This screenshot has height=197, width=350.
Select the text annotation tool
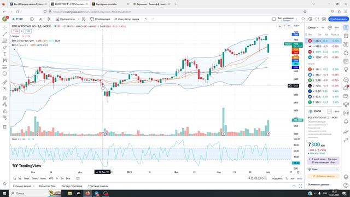(5, 54)
